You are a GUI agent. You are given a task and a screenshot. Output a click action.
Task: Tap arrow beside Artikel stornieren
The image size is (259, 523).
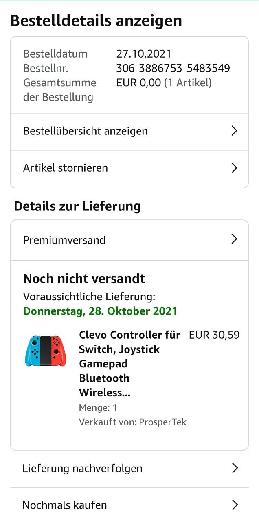tap(234, 168)
